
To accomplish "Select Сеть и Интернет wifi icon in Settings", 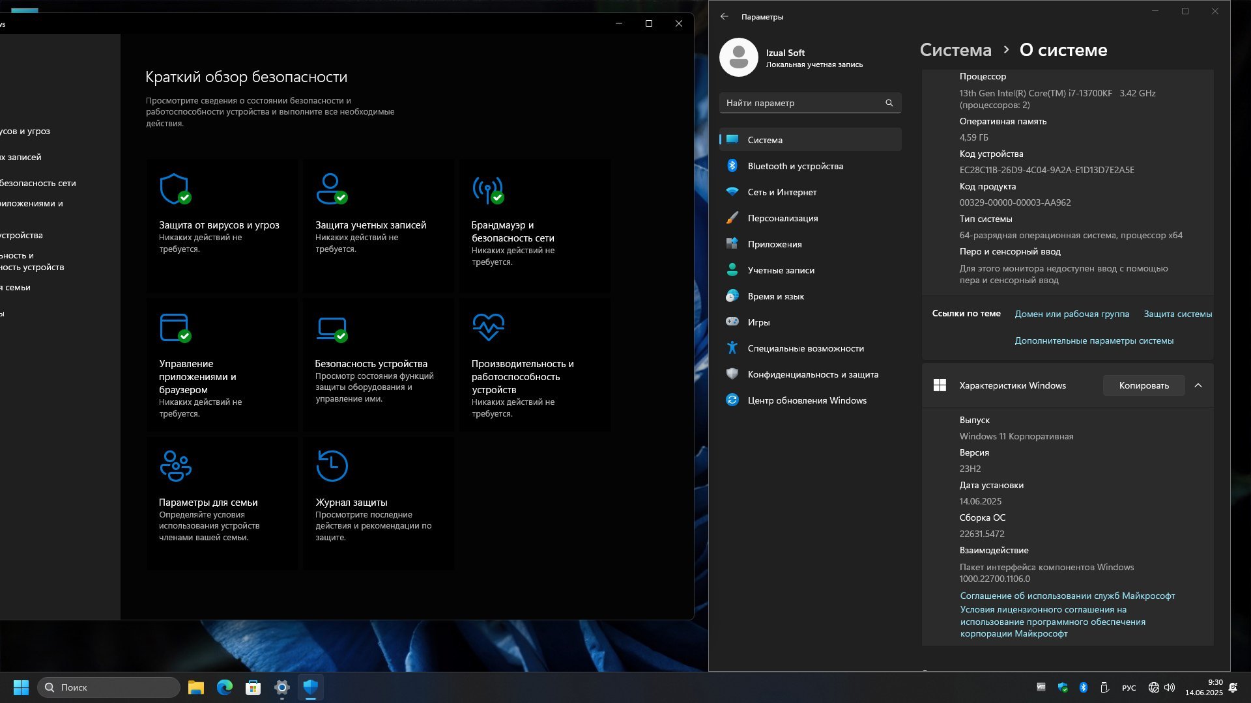I will (732, 192).
